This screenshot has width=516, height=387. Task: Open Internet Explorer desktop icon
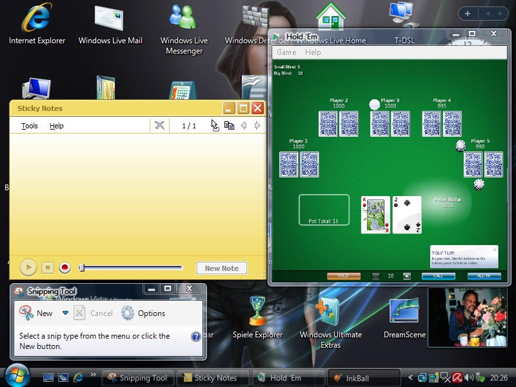click(x=37, y=23)
